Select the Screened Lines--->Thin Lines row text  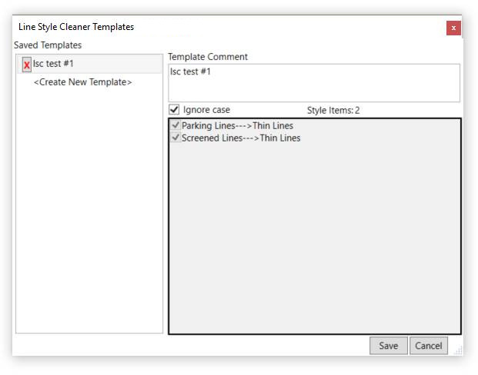coord(241,138)
